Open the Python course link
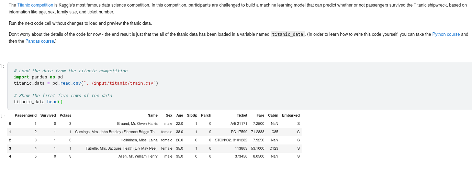472x172 pixels. coord(446,34)
